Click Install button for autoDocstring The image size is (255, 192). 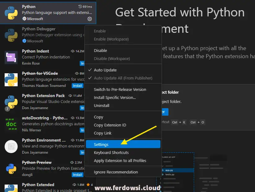coord(82,130)
